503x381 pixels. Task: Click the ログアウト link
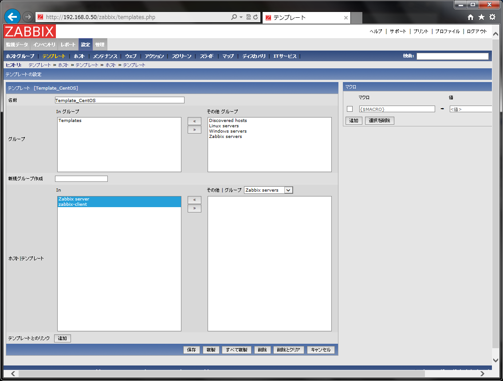pyautogui.click(x=477, y=31)
